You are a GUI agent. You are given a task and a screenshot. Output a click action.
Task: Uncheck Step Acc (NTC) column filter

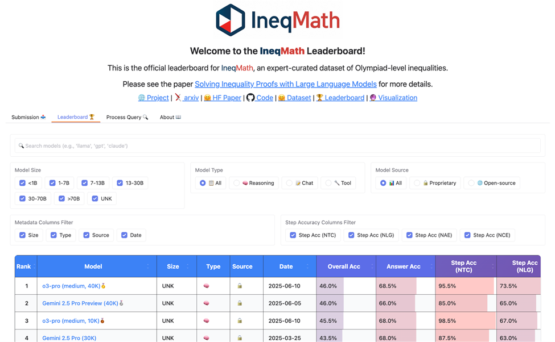pyautogui.click(x=293, y=235)
